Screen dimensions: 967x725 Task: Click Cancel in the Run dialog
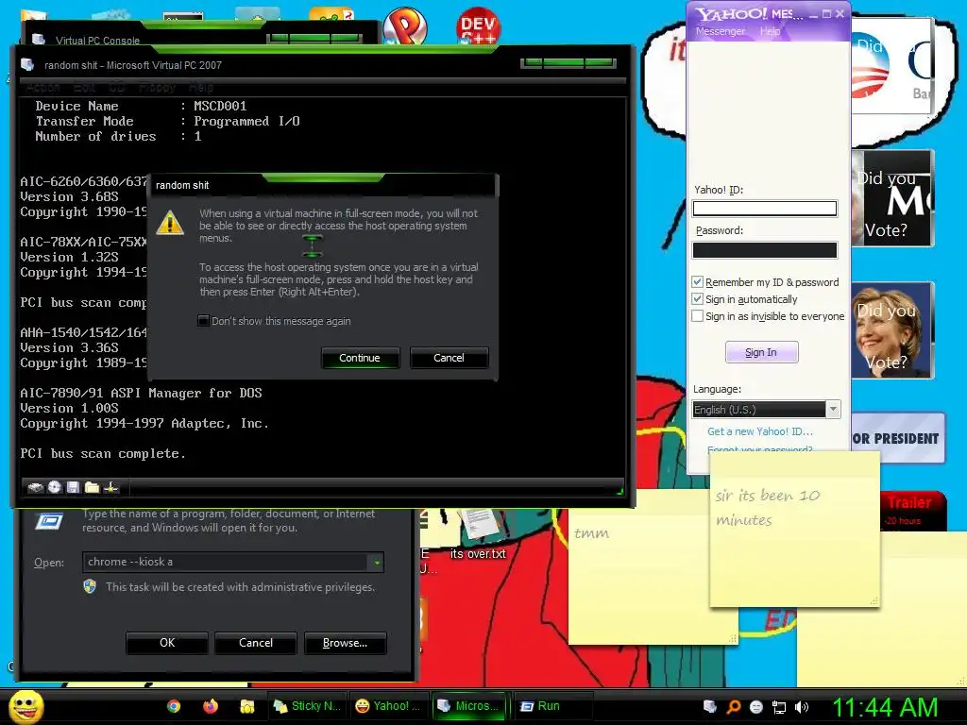point(256,642)
